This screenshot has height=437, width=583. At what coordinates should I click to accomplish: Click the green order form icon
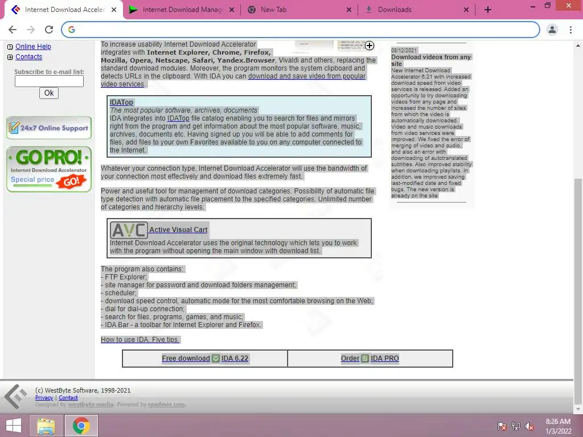click(365, 358)
